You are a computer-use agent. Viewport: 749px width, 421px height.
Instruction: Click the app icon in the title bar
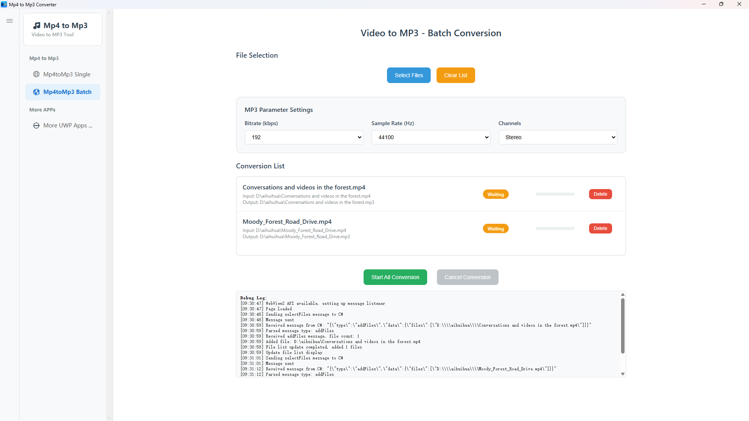(4, 4)
